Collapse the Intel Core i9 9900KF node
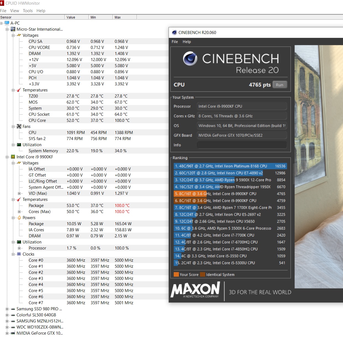343x344 pixels. (7, 157)
